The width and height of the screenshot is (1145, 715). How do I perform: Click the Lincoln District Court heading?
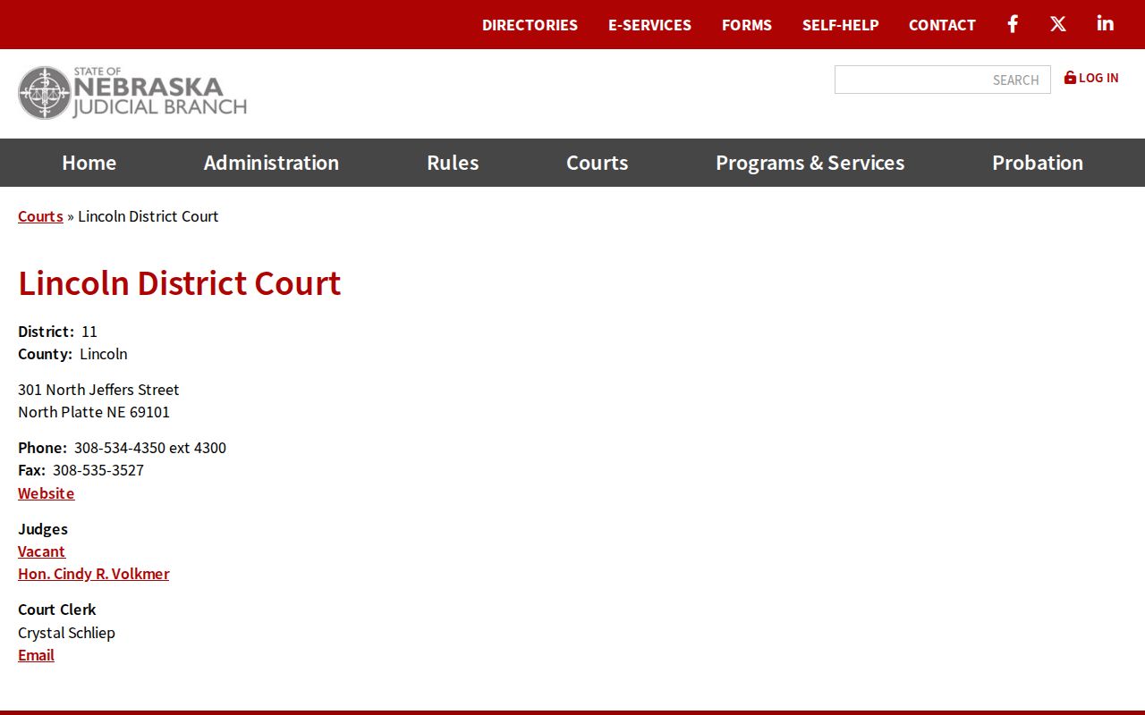pyautogui.click(x=180, y=282)
